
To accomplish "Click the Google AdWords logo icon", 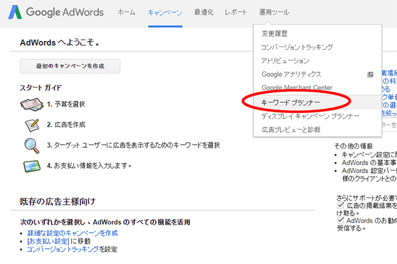I will (15, 12).
